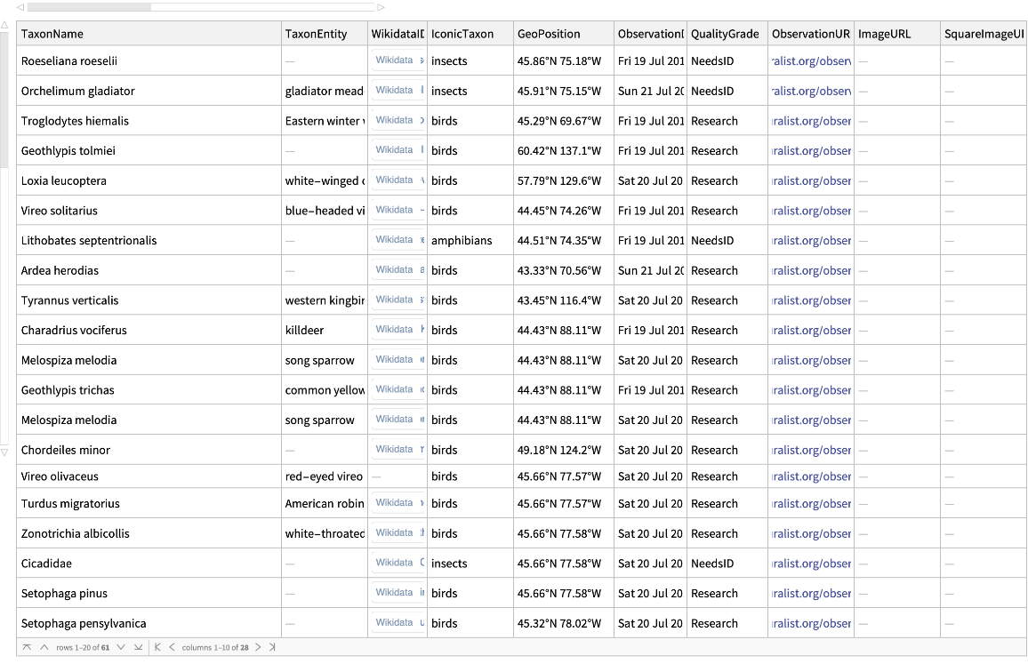The height and width of the screenshot is (672, 1028).
Task: Click vertical scrollbar down arrow
Action: (5, 452)
